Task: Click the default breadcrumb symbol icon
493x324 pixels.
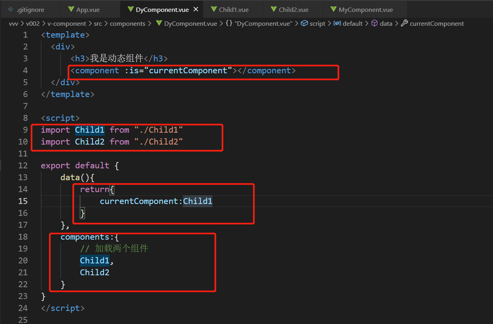Action: click(337, 24)
